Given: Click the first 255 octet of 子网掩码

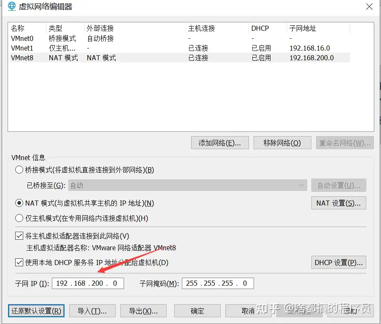Looking at the screenshot, I should pyautogui.click(x=192, y=283).
